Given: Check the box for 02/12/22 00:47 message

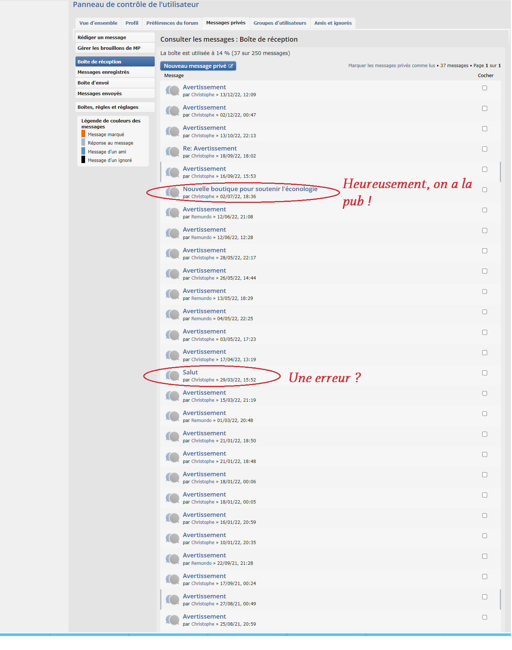Looking at the screenshot, I should tap(485, 108).
